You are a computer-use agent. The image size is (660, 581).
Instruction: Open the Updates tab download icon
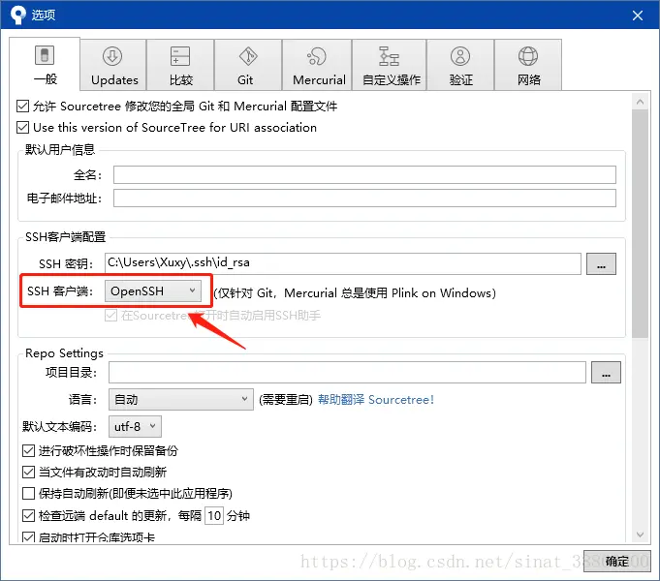112,56
